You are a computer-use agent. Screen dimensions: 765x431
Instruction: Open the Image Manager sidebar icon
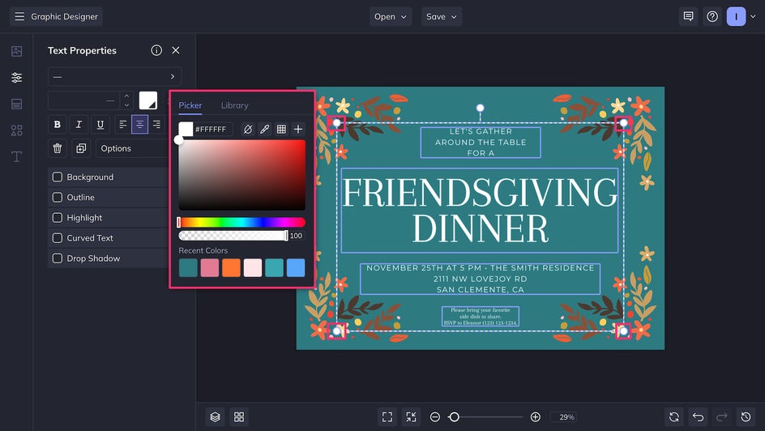click(16, 51)
